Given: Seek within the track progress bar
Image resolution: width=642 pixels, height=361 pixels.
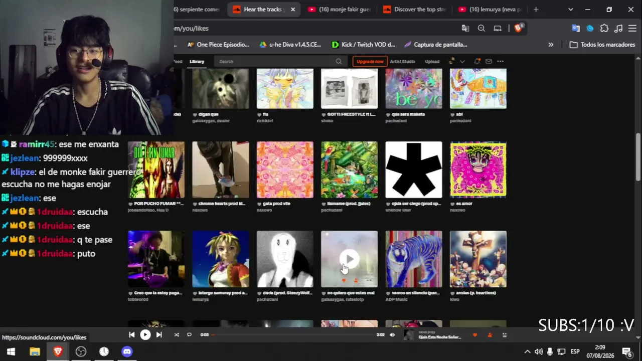Looking at the screenshot, I should pos(293,335).
